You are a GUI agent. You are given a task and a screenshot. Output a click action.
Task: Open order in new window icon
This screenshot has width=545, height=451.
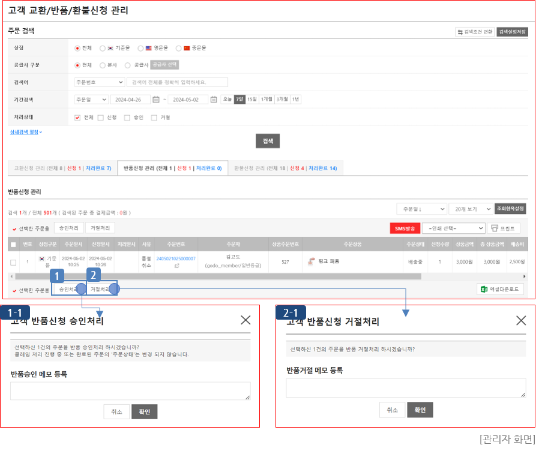tap(176, 265)
